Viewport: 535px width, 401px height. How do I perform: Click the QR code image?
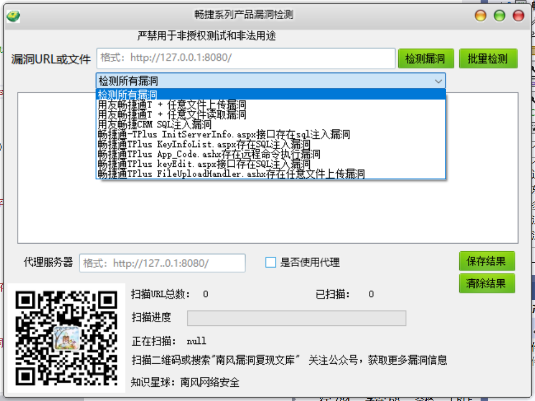[x=66, y=338]
